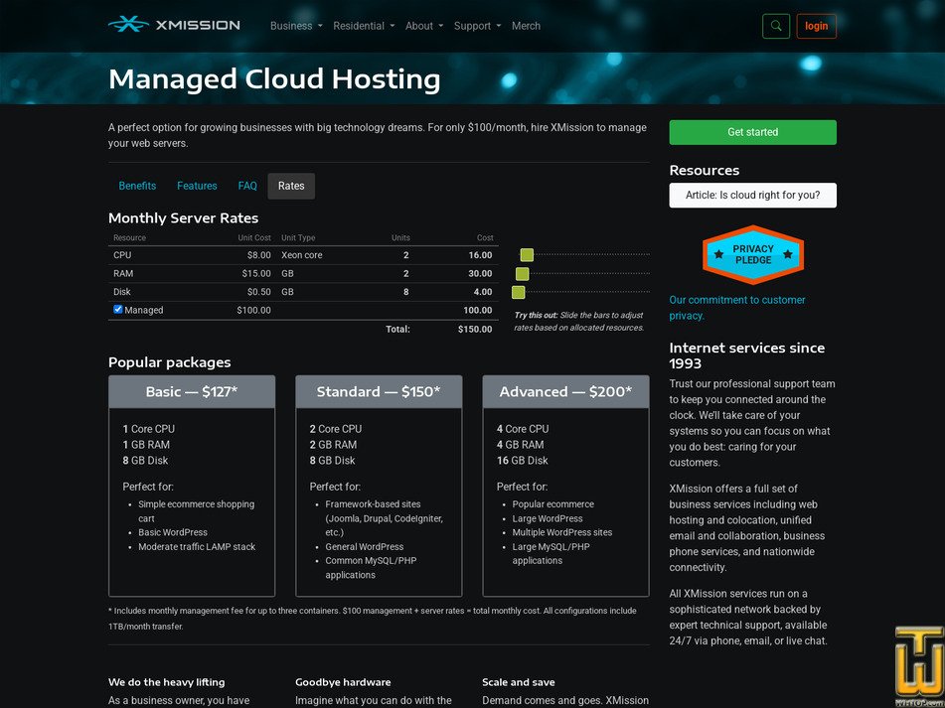Open the About dropdown menu

[424, 26]
